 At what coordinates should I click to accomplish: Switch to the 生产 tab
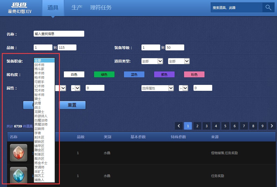pyautogui.click(x=77, y=8)
